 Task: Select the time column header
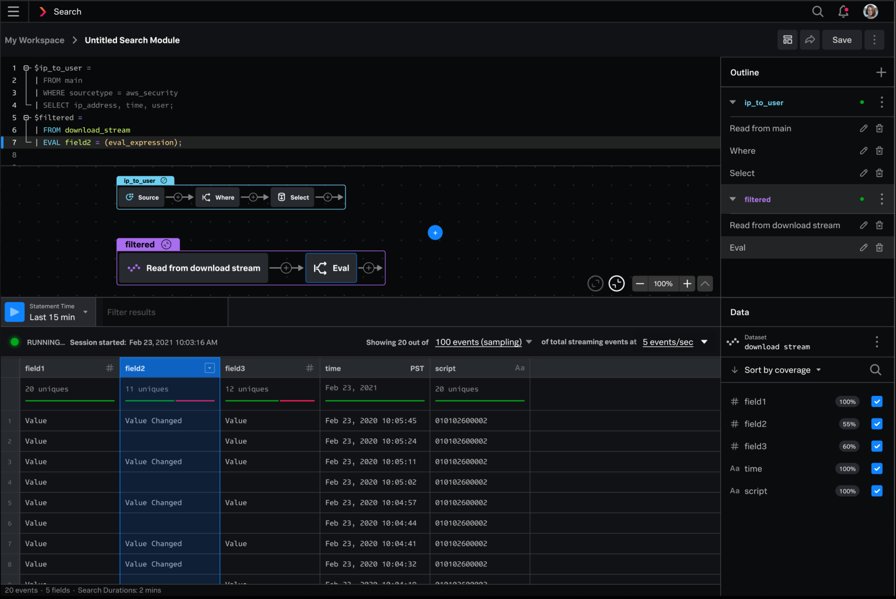374,368
